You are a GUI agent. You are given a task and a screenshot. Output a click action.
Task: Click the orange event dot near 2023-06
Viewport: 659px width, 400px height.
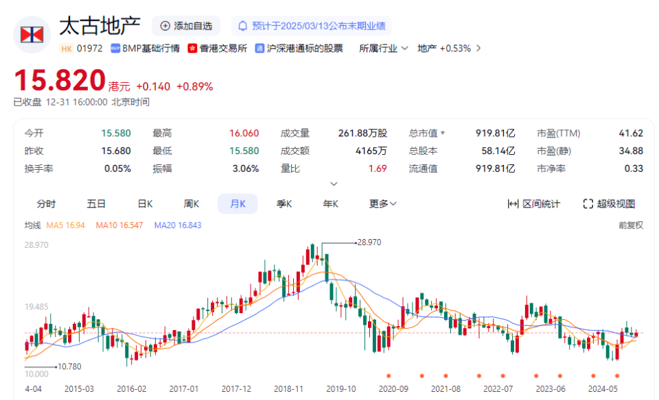pyautogui.click(x=560, y=375)
